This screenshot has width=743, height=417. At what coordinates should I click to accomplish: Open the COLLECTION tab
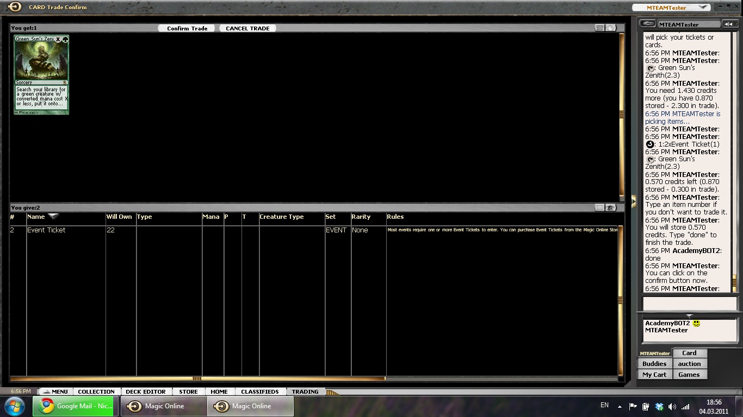point(96,391)
